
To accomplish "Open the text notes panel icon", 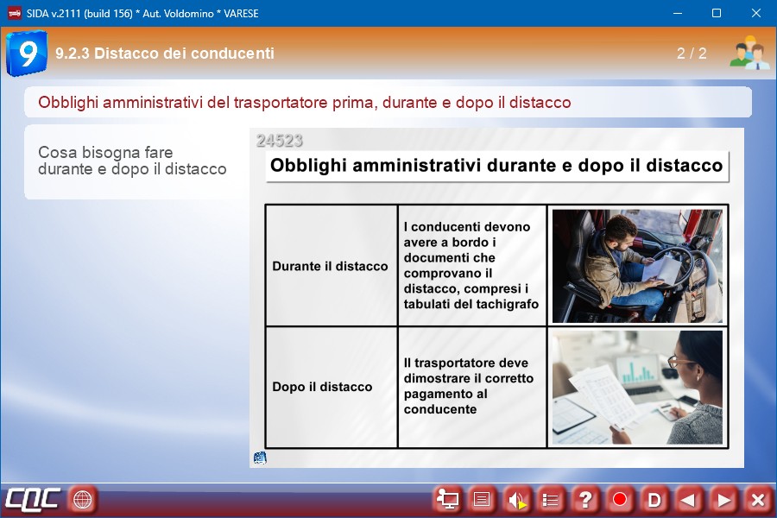I will 482,499.
